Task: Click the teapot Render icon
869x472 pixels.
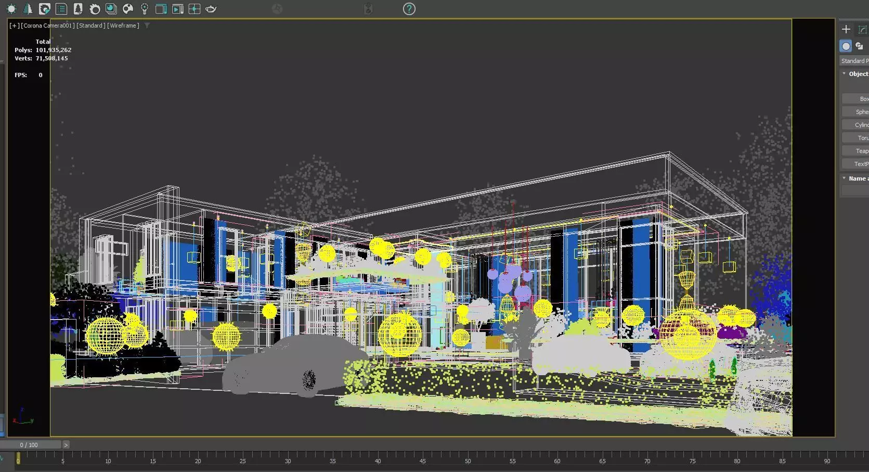Action: (211, 9)
